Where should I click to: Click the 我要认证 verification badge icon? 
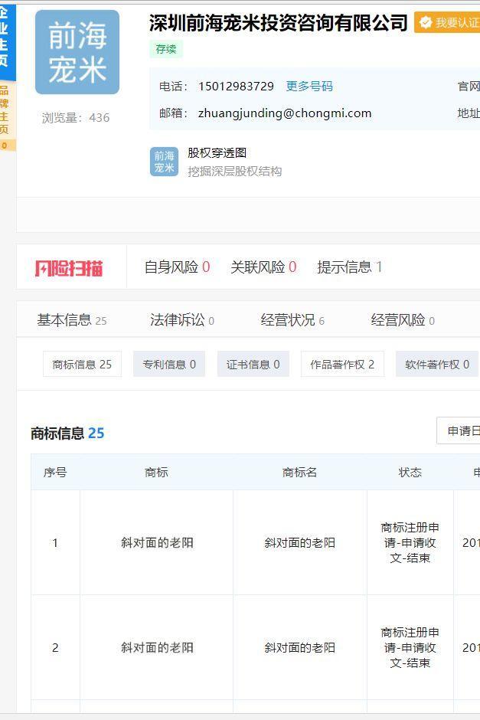click(426, 22)
